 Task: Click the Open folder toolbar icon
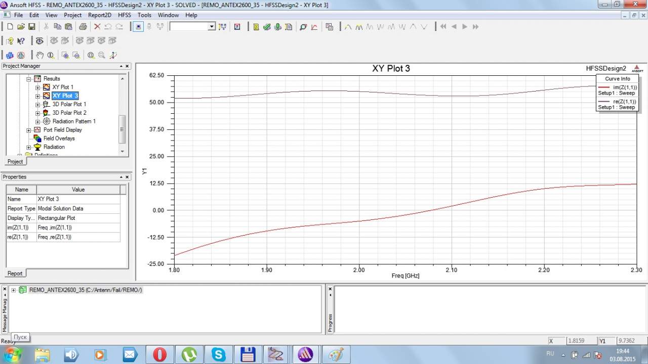point(21,27)
